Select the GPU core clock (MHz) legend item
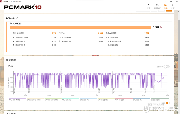 [x=53, y=99]
